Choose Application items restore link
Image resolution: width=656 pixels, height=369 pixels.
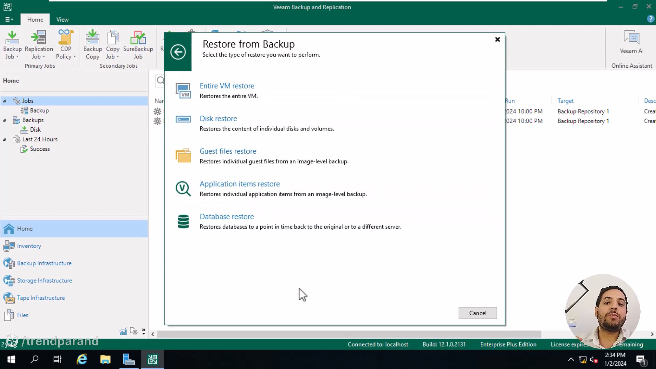(x=240, y=184)
